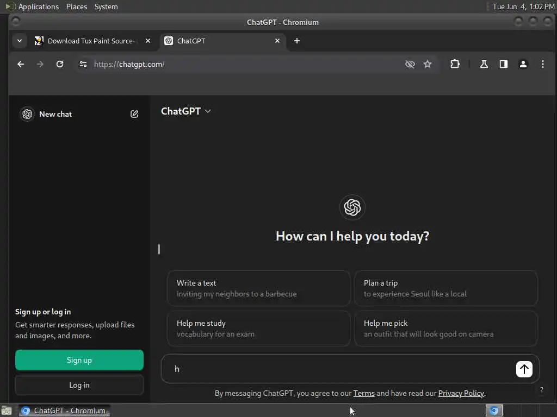Click the central ChatGPT logo
The height and width of the screenshot is (417, 557).
coord(352,207)
